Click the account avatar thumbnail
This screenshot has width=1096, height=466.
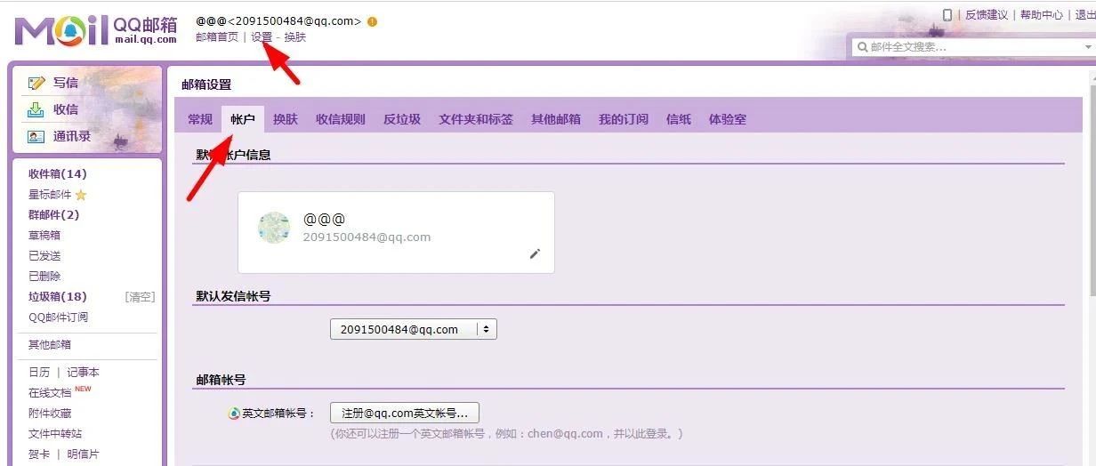pyautogui.click(x=274, y=228)
